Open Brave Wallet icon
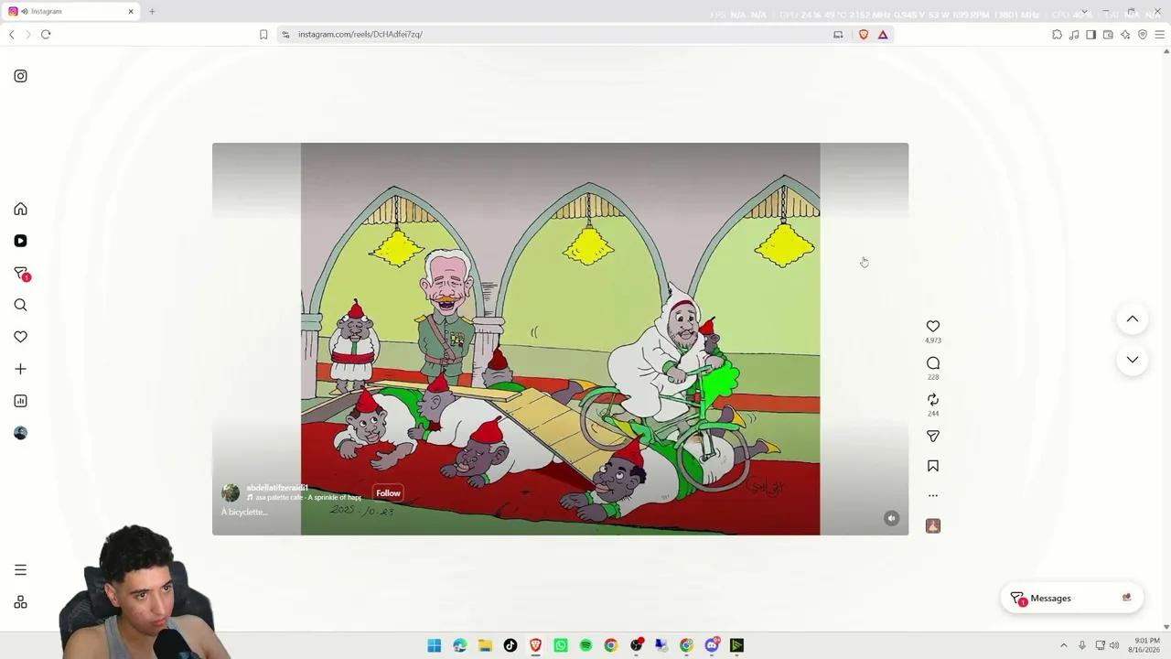 [x=1108, y=35]
